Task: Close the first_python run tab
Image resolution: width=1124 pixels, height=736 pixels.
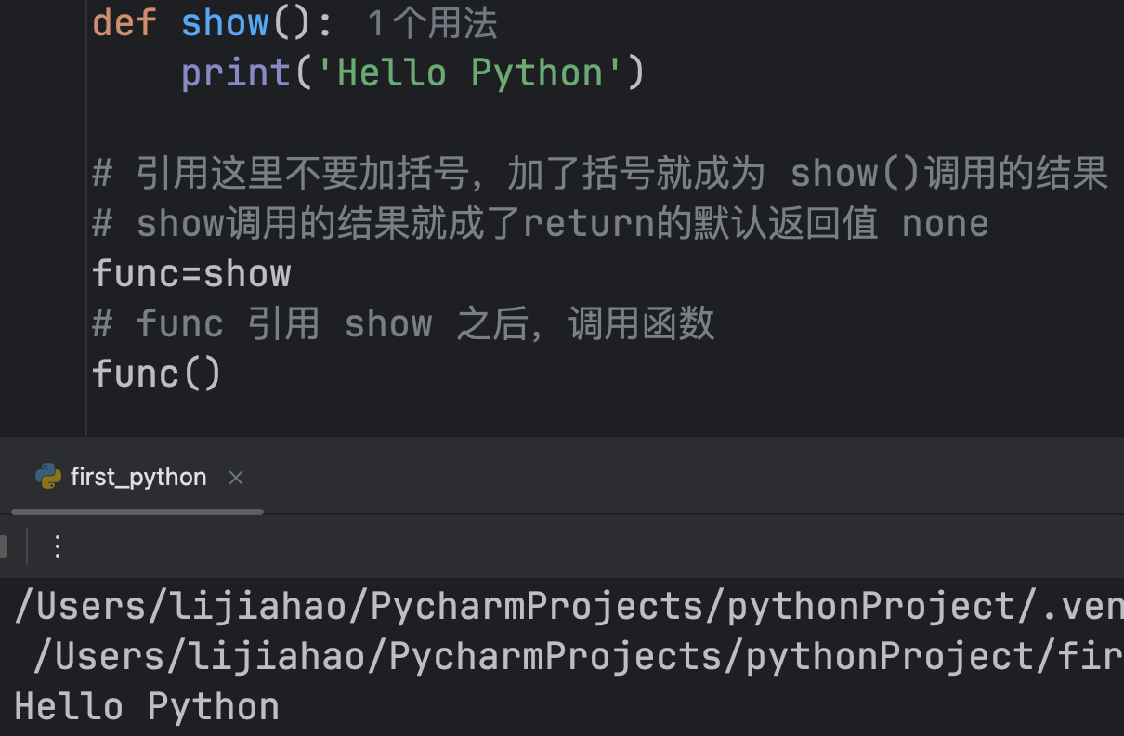Action: 236,478
